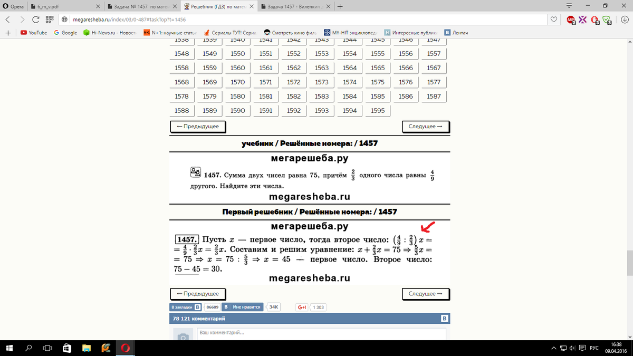Open the 'N+1: научные статьи' bookmark
Viewport: 633px width, 356px height.
[169, 32]
